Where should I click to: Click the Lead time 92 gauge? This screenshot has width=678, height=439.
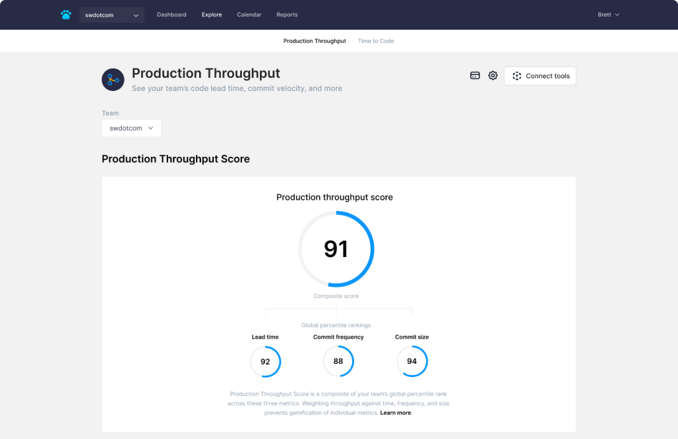[x=265, y=362]
